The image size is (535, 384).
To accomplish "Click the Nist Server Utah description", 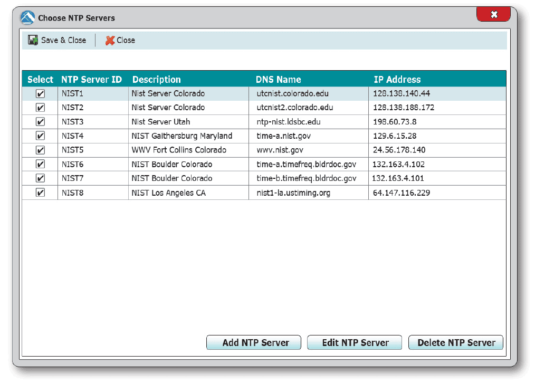I will tap(161, 122).
